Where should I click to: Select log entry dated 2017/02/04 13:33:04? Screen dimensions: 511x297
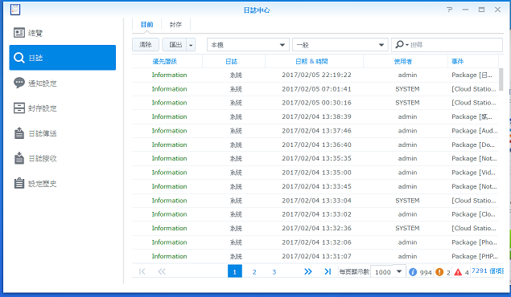point(315,201)
